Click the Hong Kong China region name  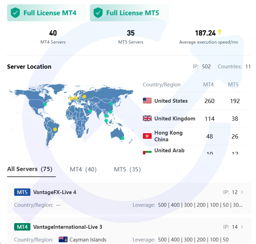tap(169, 136)
